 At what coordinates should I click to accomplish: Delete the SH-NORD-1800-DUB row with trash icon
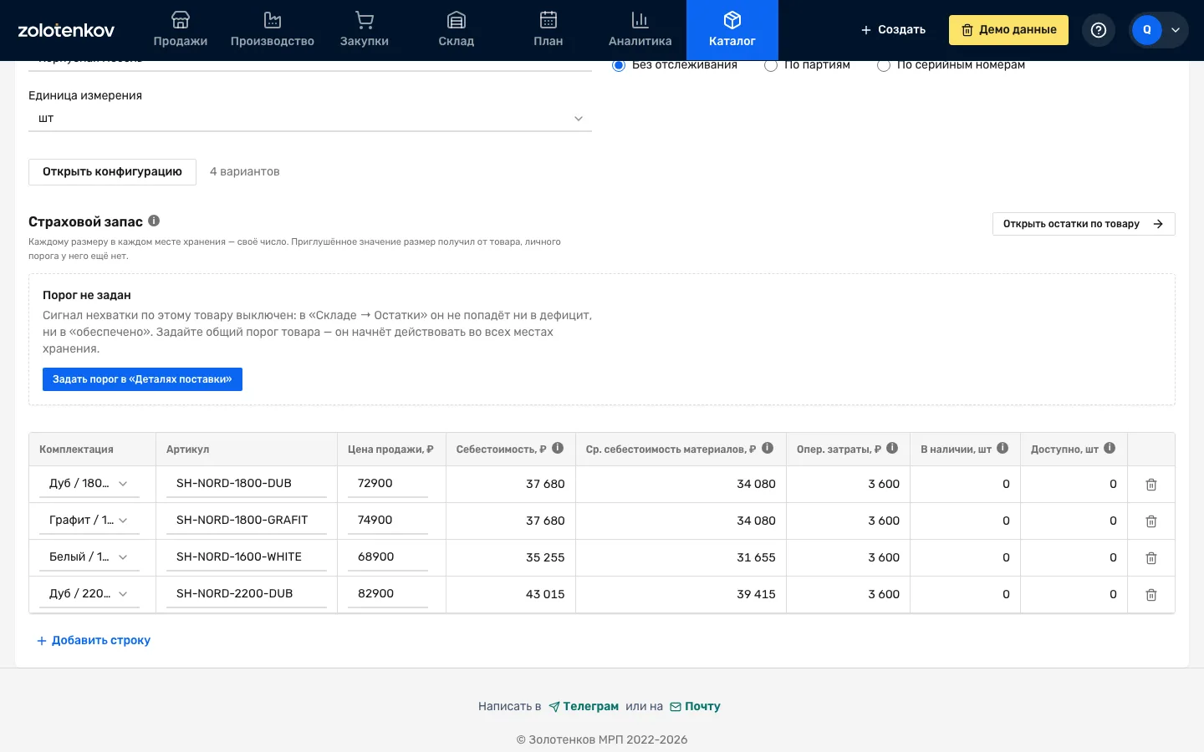pyautogui.click(x=1150, y=485)
